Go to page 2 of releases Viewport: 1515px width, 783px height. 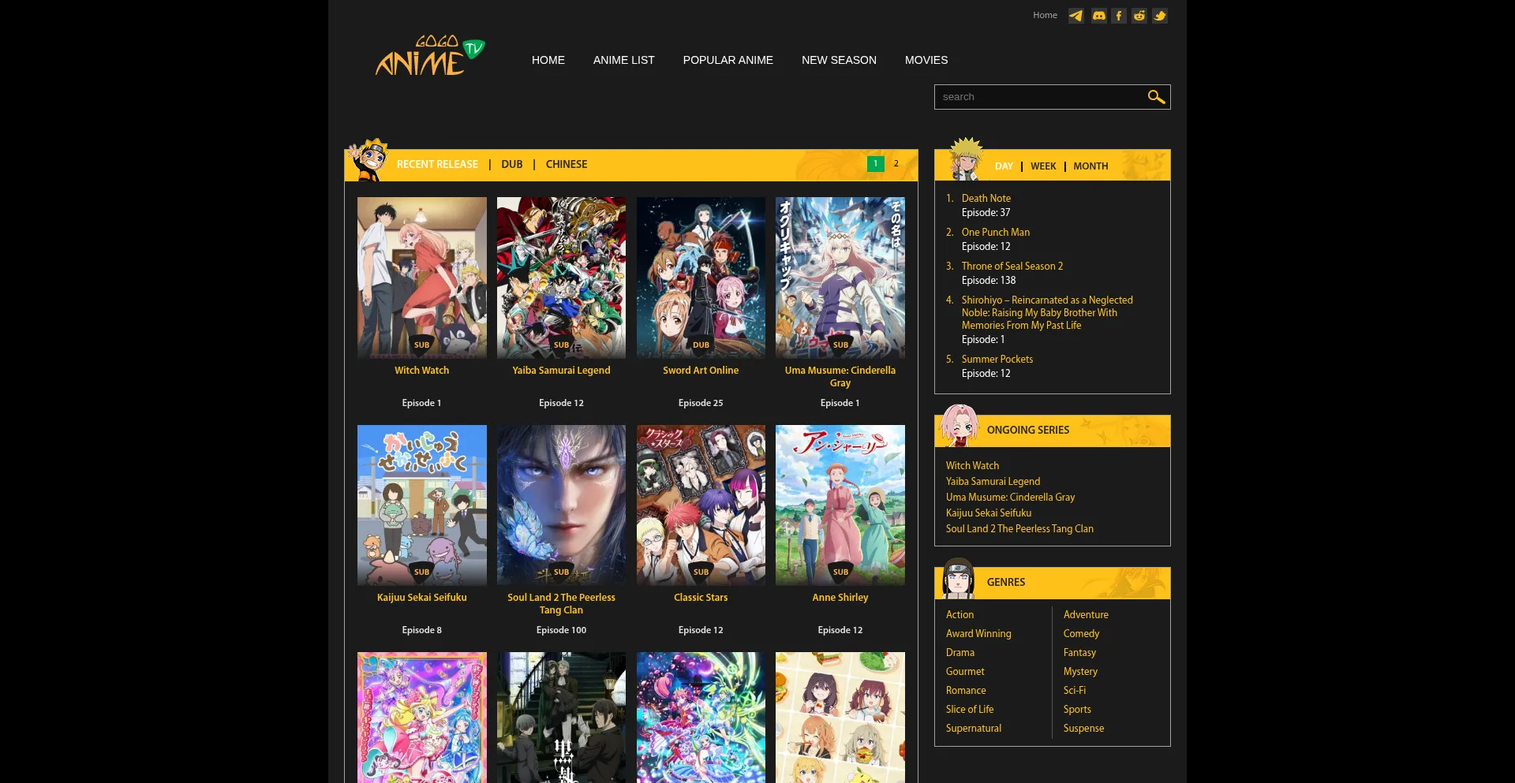pos(896,164)
